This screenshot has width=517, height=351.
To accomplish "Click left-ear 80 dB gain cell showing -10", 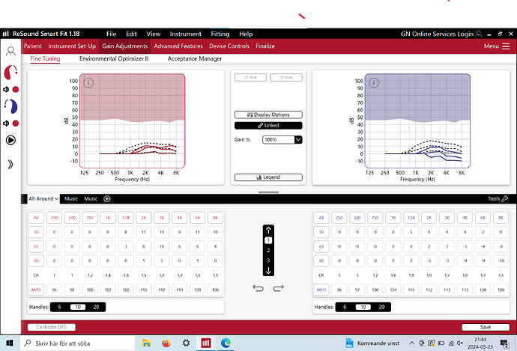I will tap(501, 260).
